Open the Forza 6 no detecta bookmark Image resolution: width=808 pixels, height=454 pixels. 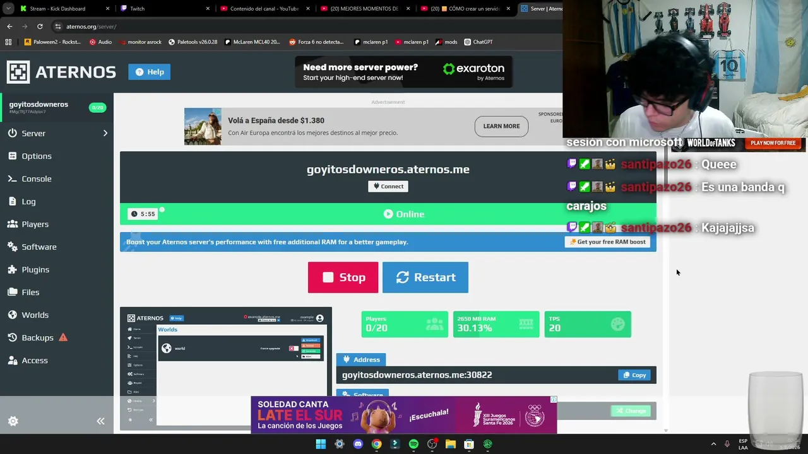coord(317,42)
